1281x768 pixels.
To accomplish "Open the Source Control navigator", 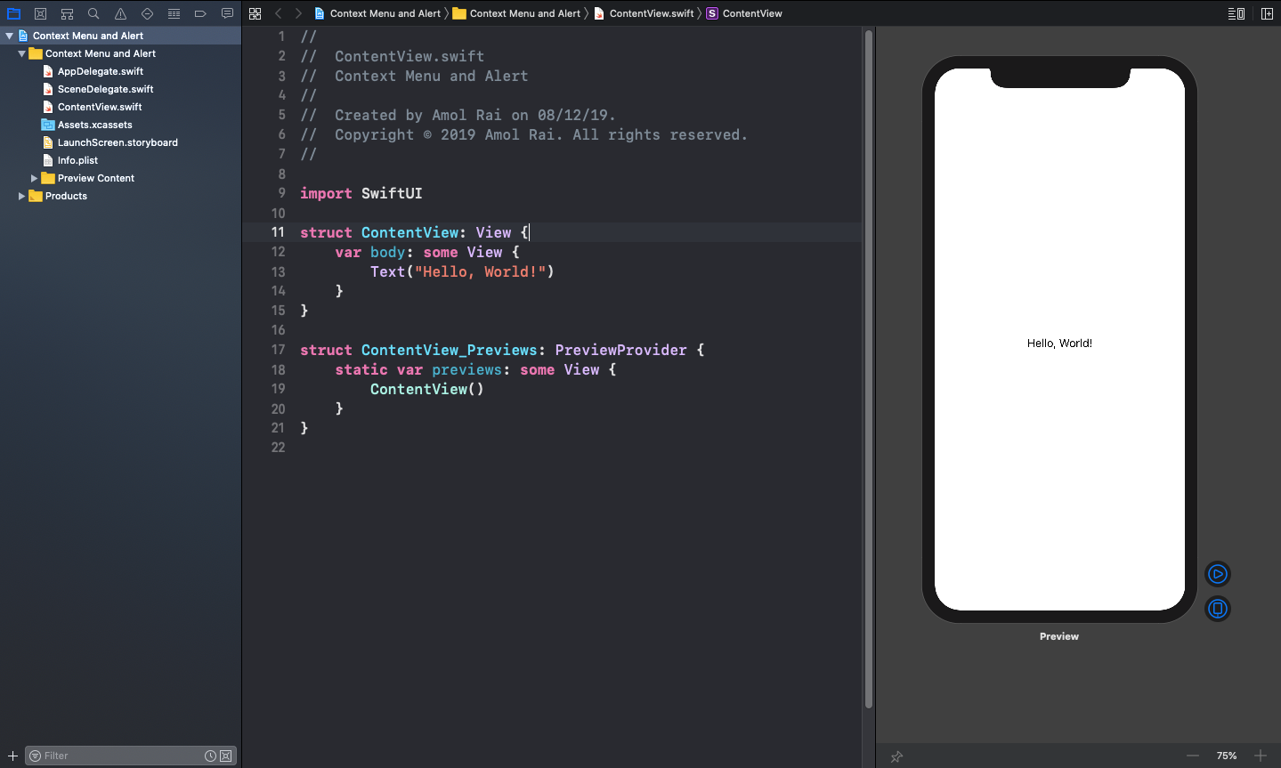I will [40, 13].
